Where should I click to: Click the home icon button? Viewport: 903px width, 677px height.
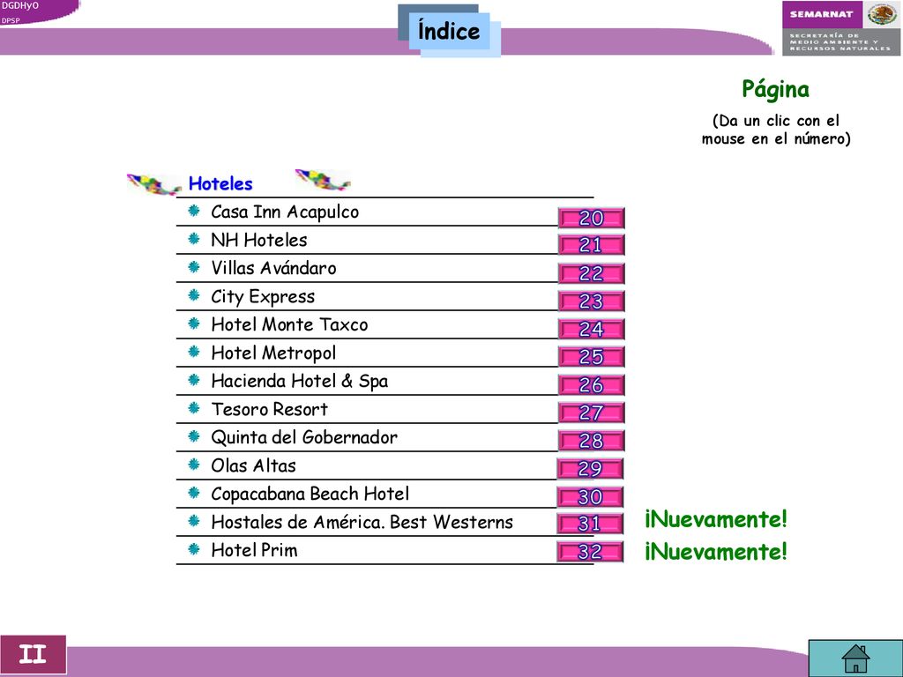(855, 658)
